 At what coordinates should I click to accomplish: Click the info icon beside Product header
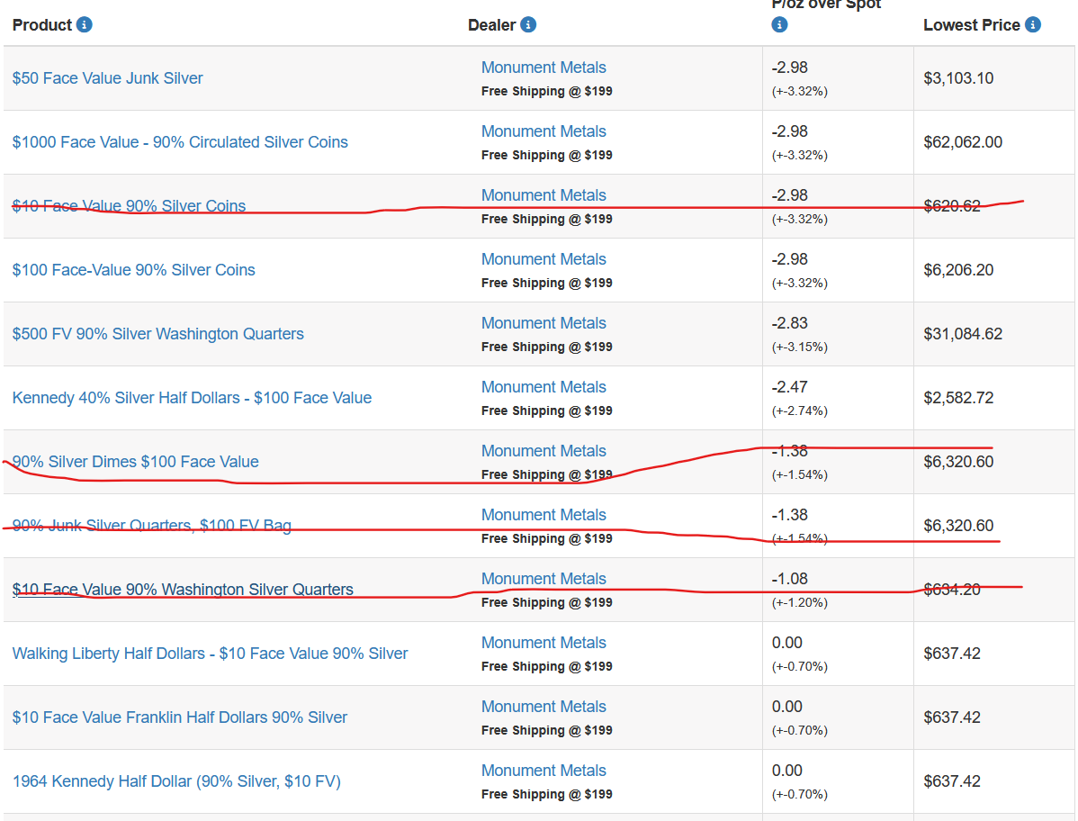tap(84, 24)
